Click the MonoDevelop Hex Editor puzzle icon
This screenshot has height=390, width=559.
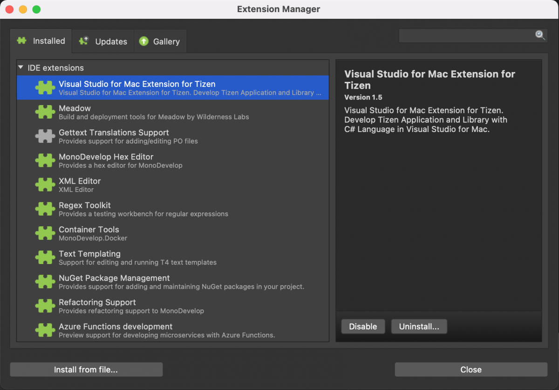click(x=45, y=160)
